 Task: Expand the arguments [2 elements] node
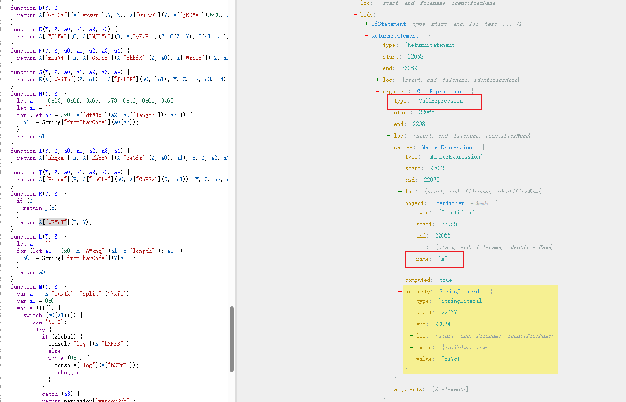pos(389,389)
